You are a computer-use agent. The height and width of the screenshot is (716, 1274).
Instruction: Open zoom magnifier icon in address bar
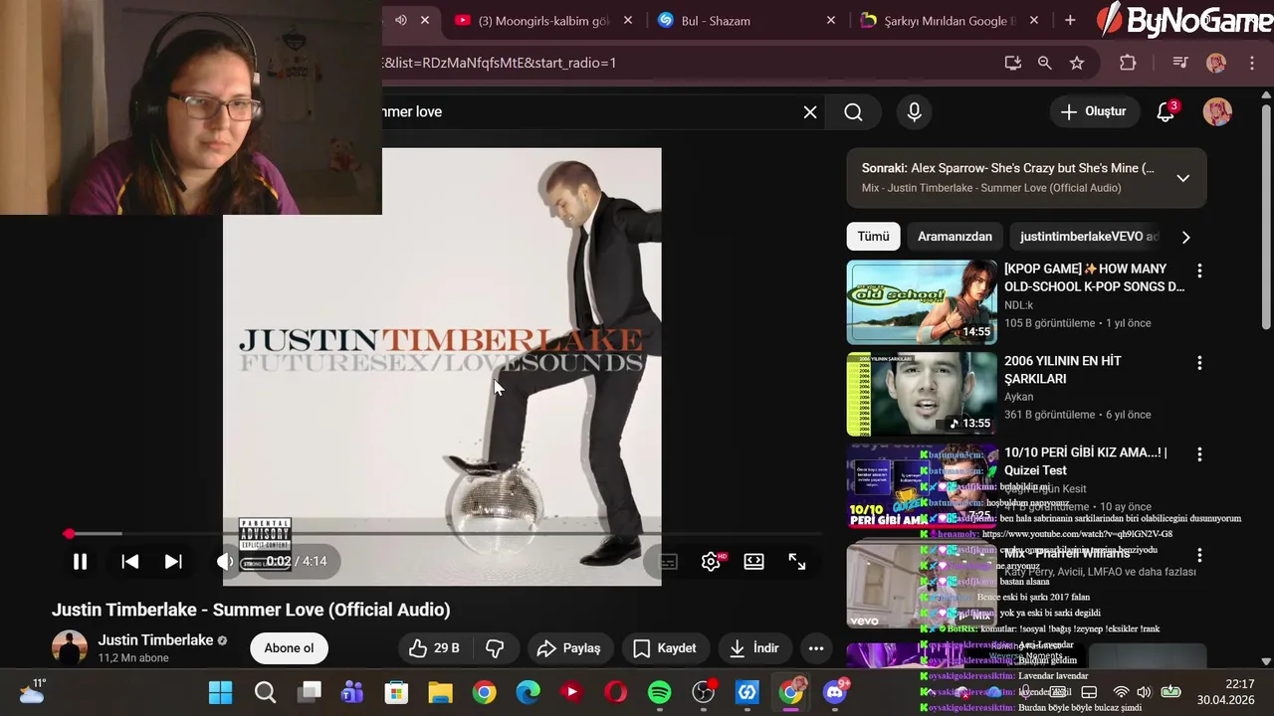pos(1044,63)
